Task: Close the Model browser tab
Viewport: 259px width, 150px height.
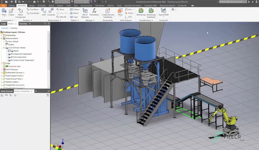Action: 16,24
